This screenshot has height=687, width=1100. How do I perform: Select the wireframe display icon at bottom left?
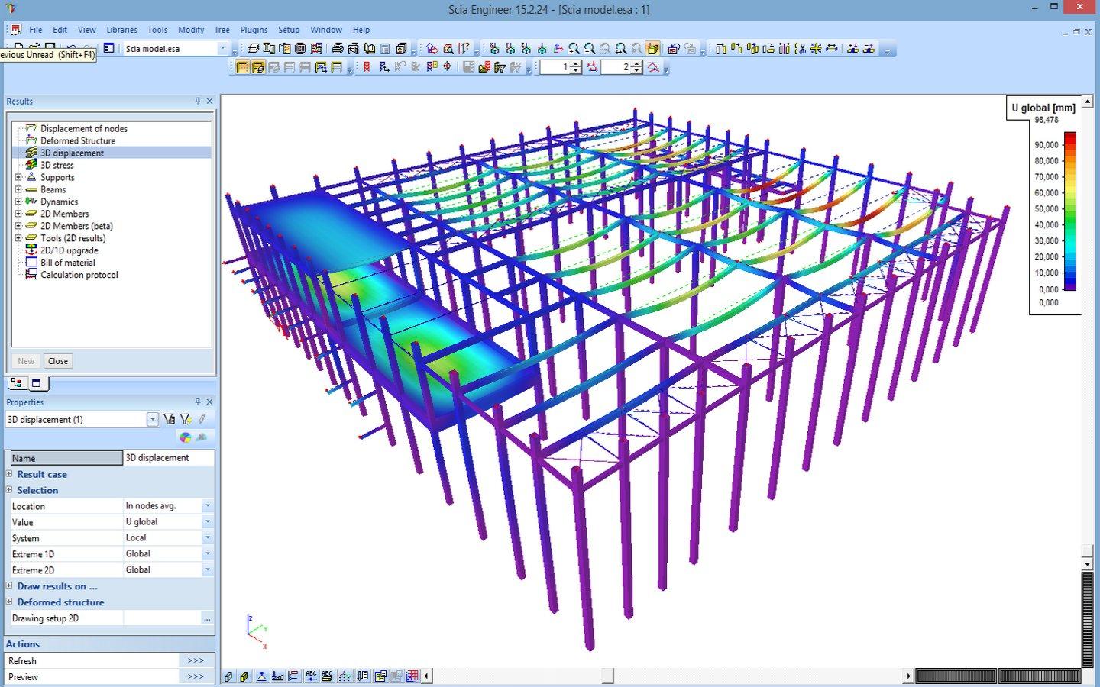(227, 676)
